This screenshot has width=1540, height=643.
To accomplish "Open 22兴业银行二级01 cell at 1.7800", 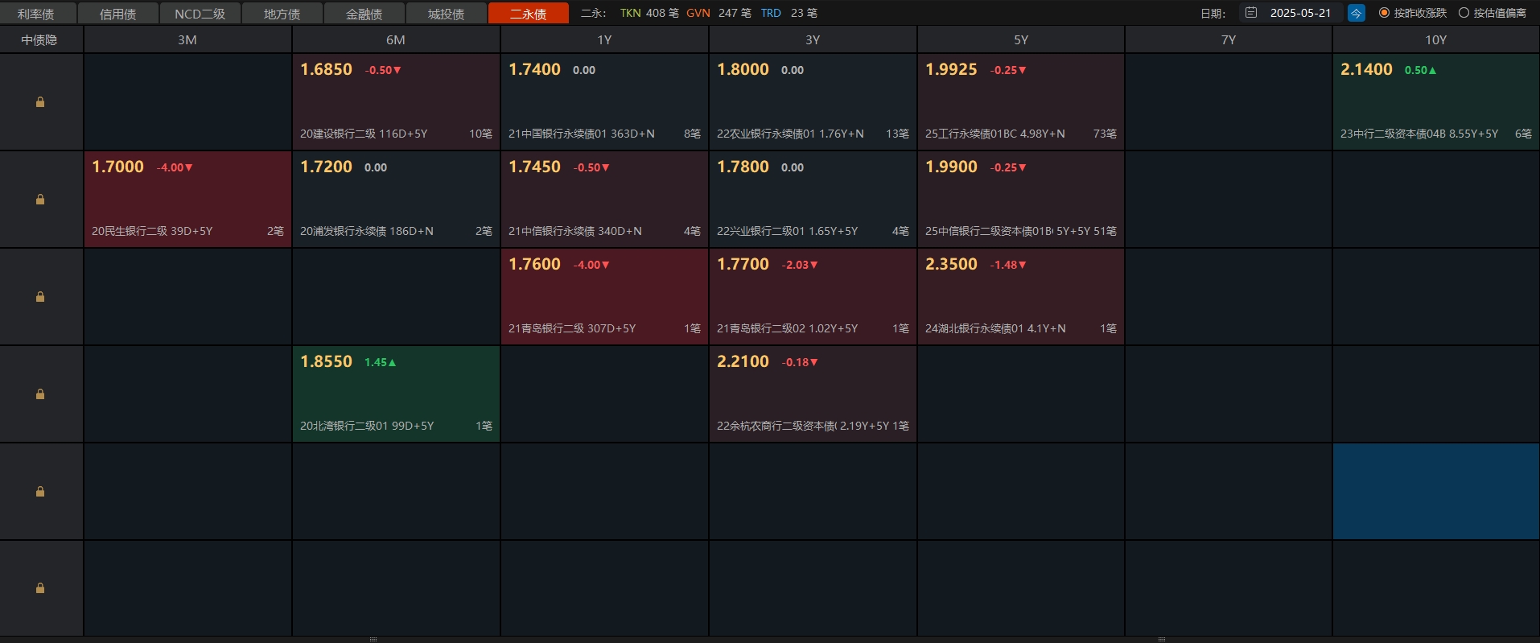I will tap(813, 200).
